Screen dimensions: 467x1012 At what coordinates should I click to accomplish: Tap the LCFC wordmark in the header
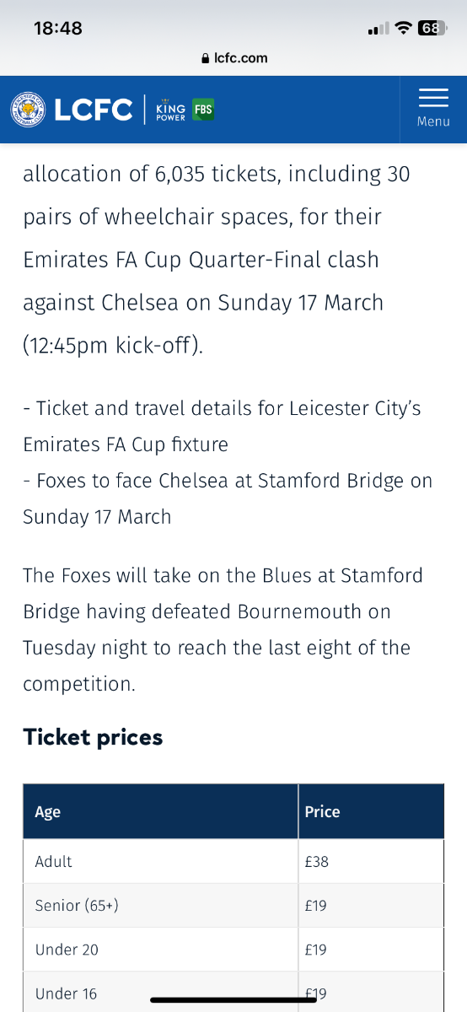(94, 110)
